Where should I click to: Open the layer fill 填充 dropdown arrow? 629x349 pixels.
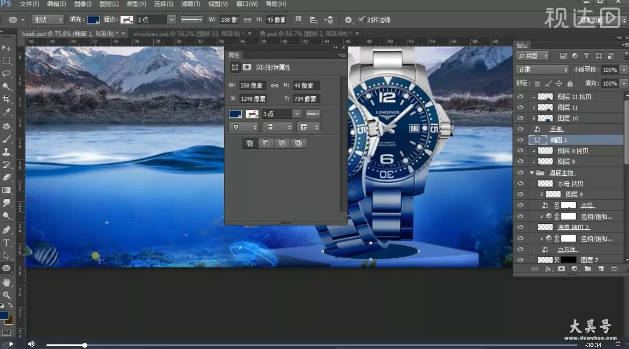pyautogui.click(x=624, y=83)
